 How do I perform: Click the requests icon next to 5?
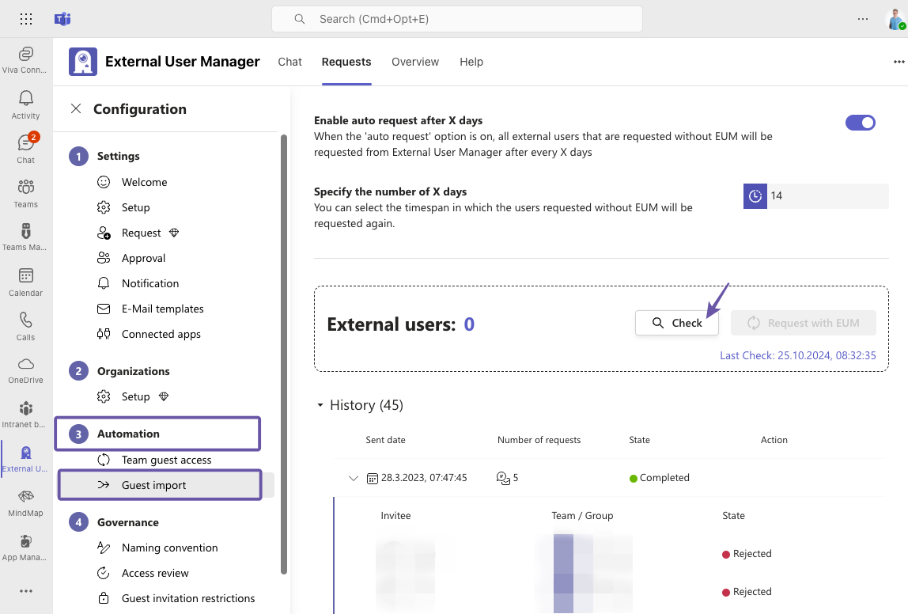click(x=503, y=478)
